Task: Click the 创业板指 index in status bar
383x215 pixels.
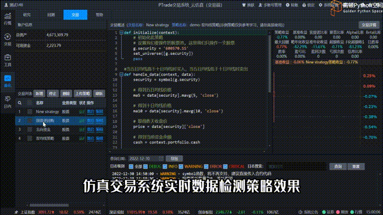Action: point(205,213)
